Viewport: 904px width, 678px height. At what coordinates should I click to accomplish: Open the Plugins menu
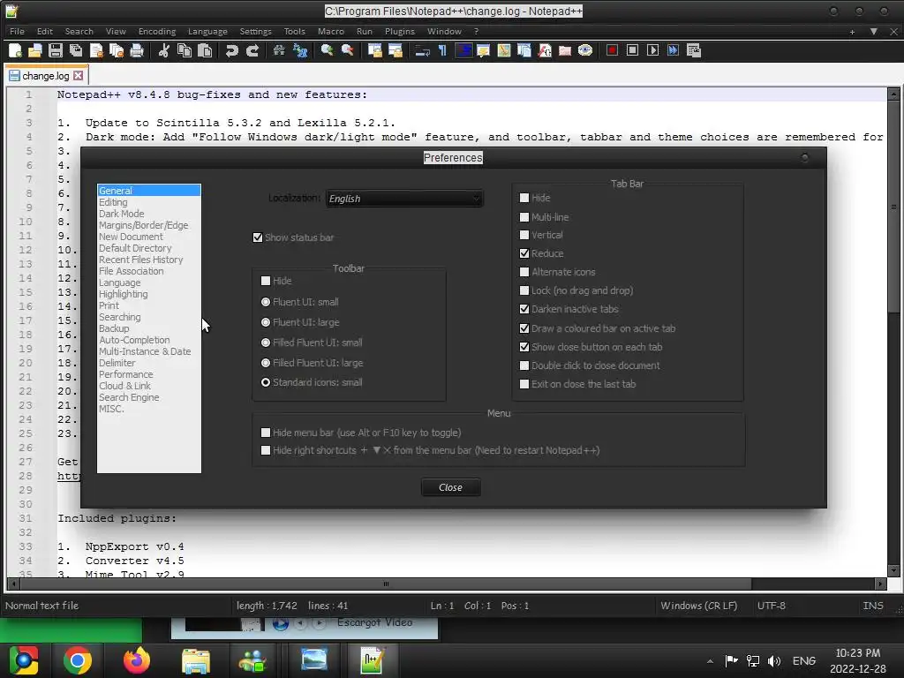pos(400,32)
